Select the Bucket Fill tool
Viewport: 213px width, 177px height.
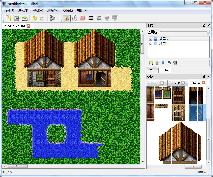[x=75, y=18]
